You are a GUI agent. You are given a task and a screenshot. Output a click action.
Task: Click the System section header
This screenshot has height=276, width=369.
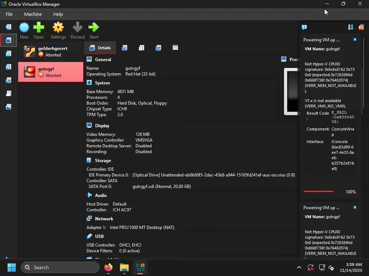[x=102, y=83]
